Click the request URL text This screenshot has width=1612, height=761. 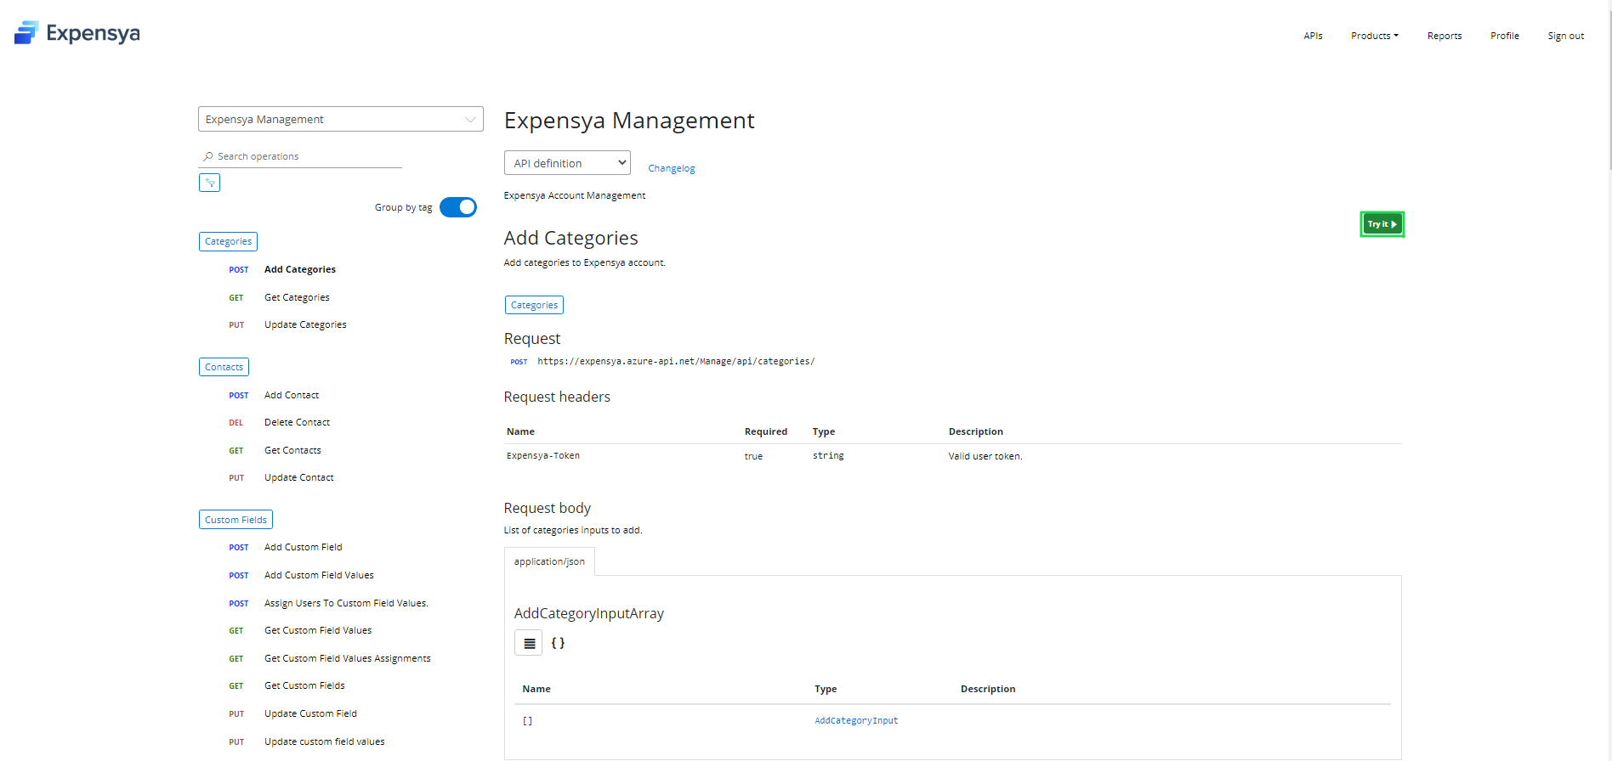[x=676, y=361]
